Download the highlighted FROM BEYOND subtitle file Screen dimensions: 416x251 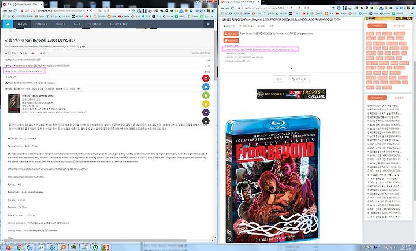(25, 71)
